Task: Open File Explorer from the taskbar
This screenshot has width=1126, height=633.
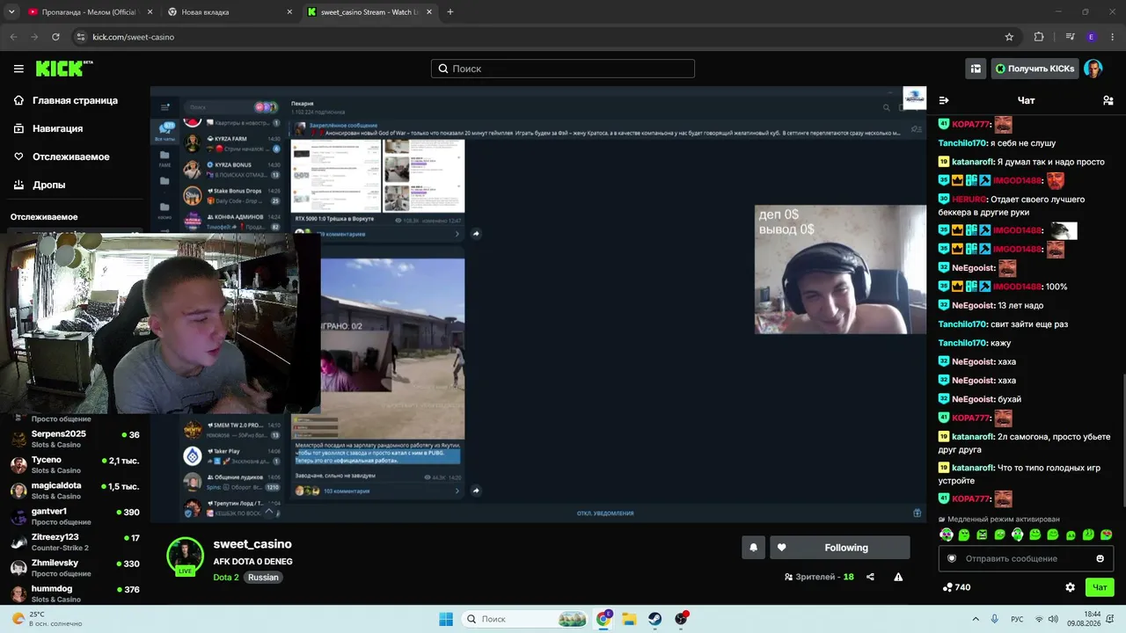Action: [629, 619]
